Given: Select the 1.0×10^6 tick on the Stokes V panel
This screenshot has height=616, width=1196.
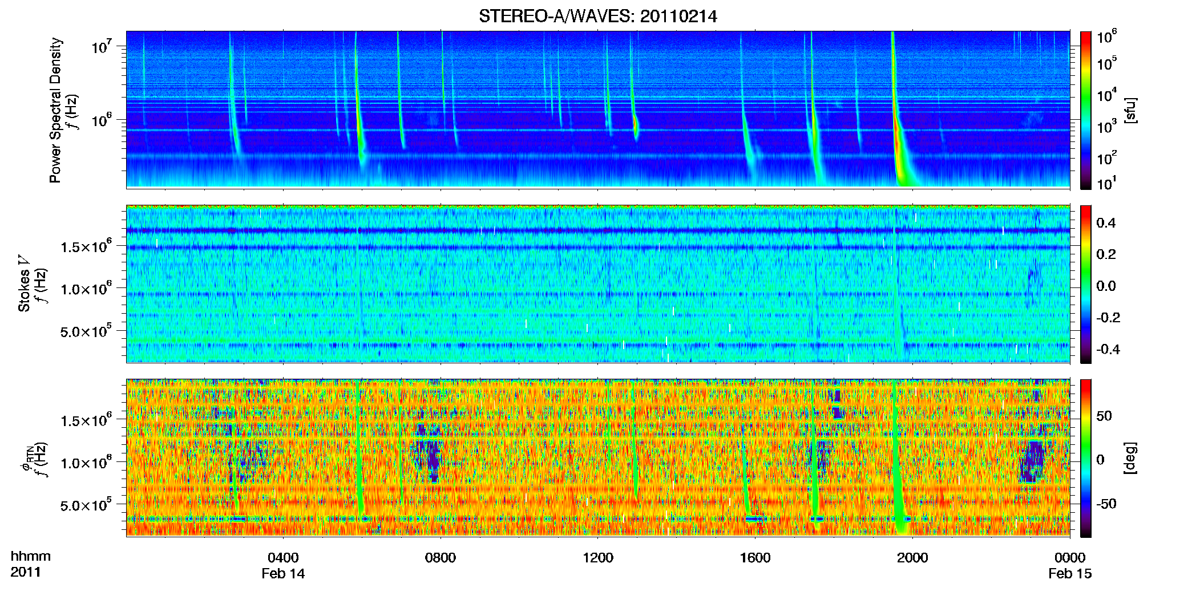Looking at the screenshot, I should coord(86,289).
